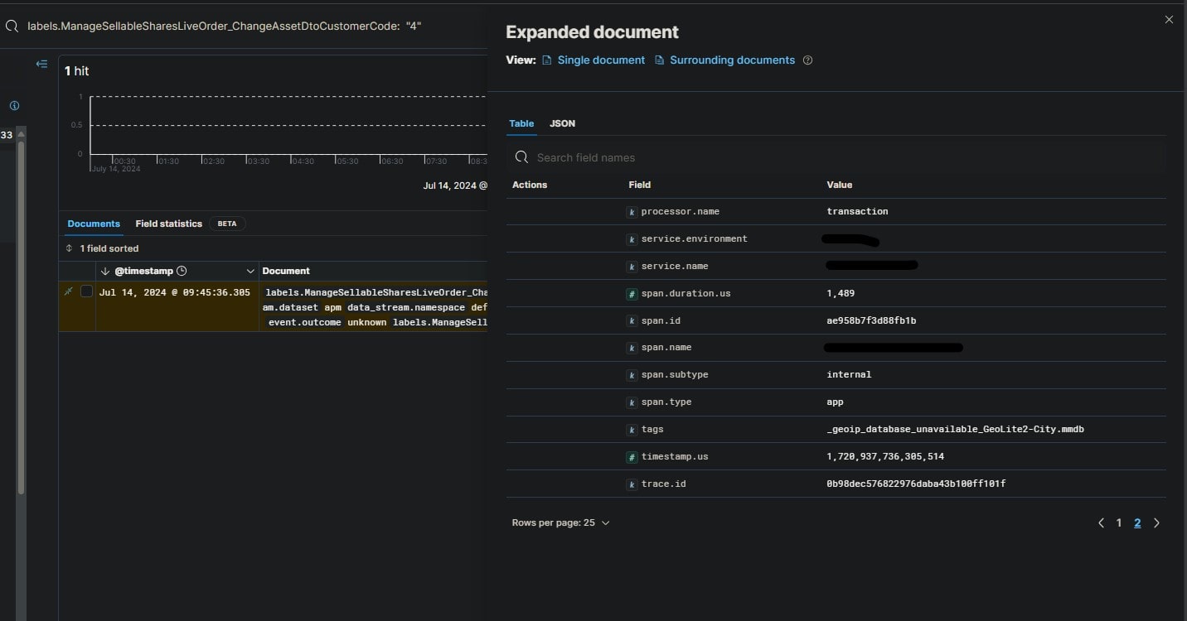Viewport: 1187px width, 621px height.
Task: Click the span.subtype field type icon
Action: 632,375
